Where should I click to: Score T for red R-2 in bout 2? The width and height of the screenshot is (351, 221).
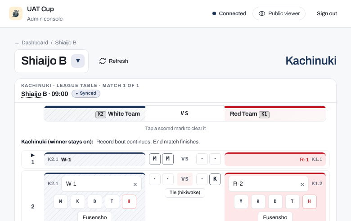pos(292,202)
